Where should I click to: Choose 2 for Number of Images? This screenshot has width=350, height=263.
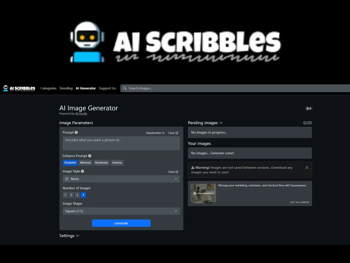click(71, 195)
